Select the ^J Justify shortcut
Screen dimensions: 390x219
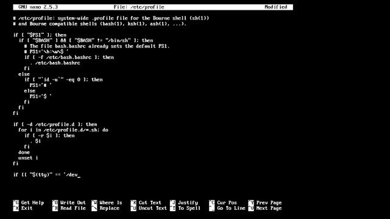click(184, 203)
